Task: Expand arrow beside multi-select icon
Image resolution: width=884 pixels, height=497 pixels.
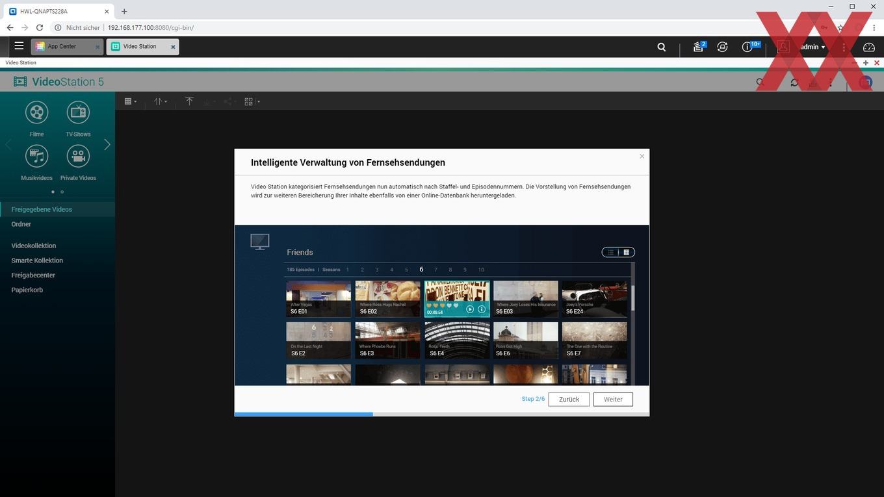Action: pyautogui.click(x=259, y=102)
